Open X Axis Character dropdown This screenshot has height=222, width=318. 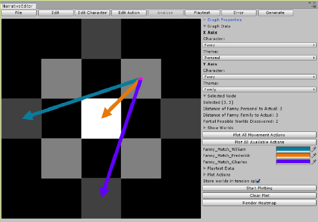click(259, 45)
